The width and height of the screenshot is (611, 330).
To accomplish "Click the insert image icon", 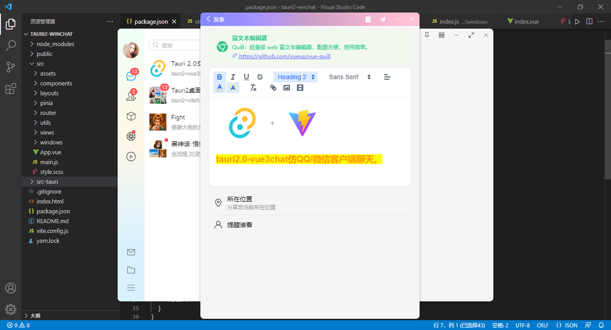I will 287,87.
